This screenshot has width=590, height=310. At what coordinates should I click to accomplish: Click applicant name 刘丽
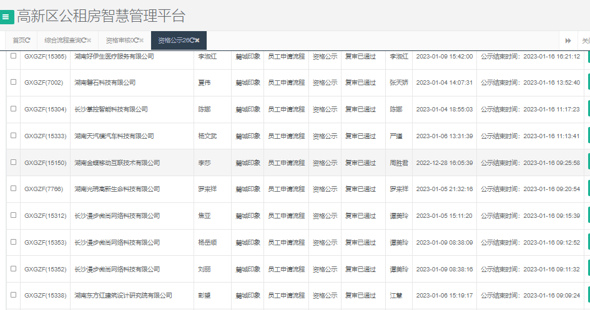[x=204, y=270]
